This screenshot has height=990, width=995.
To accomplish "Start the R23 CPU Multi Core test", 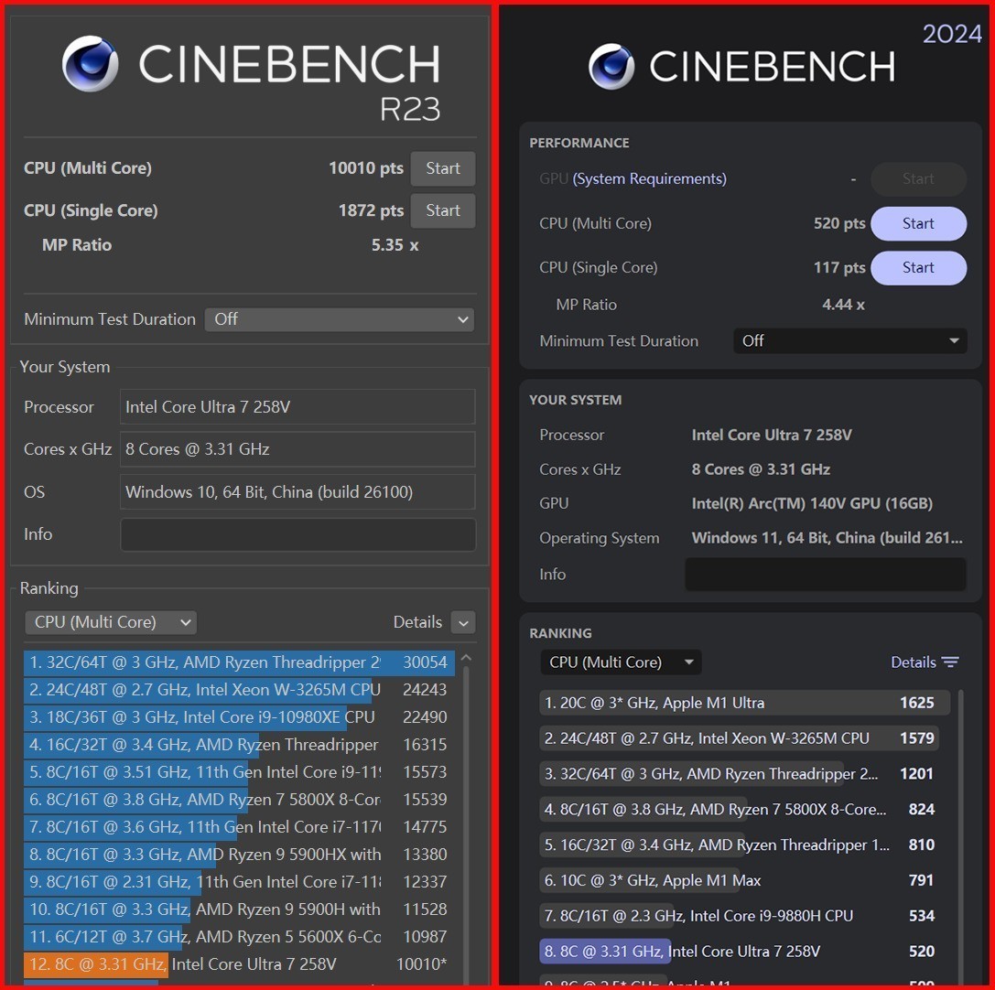I will click(442, 168).
